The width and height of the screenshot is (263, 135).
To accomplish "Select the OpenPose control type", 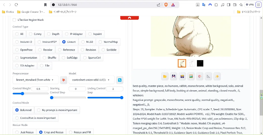I will pyautogui.click(x=24, y=50).
